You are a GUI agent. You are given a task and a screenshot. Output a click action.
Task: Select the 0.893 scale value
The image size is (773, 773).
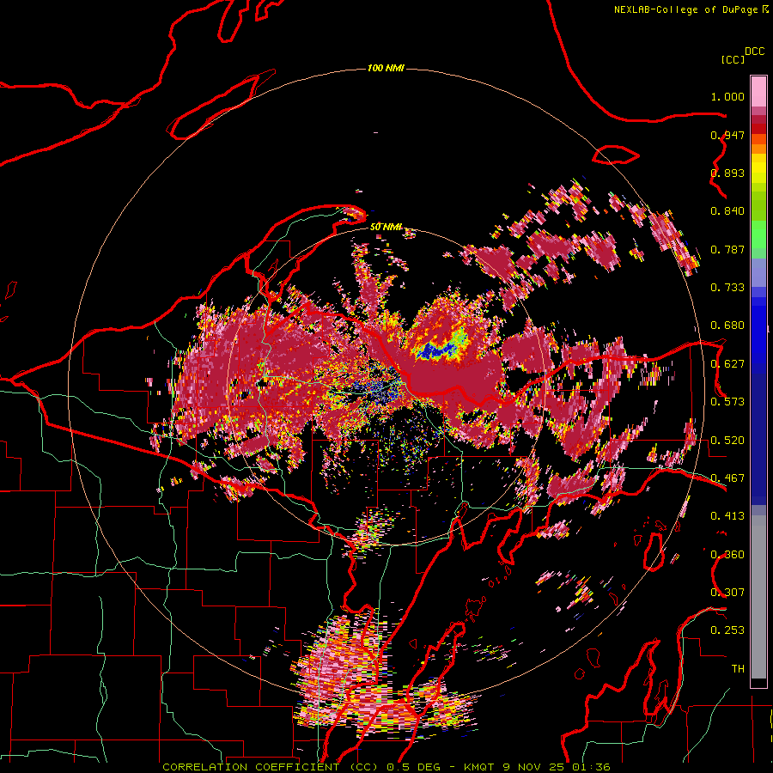[727, 173]
